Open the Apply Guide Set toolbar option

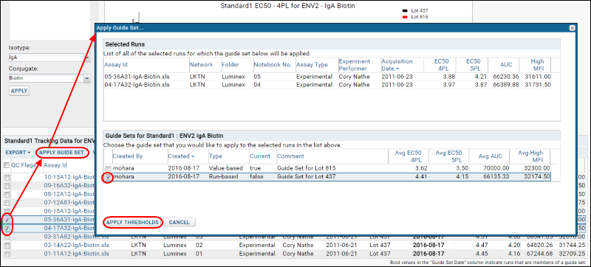[62, 153]
